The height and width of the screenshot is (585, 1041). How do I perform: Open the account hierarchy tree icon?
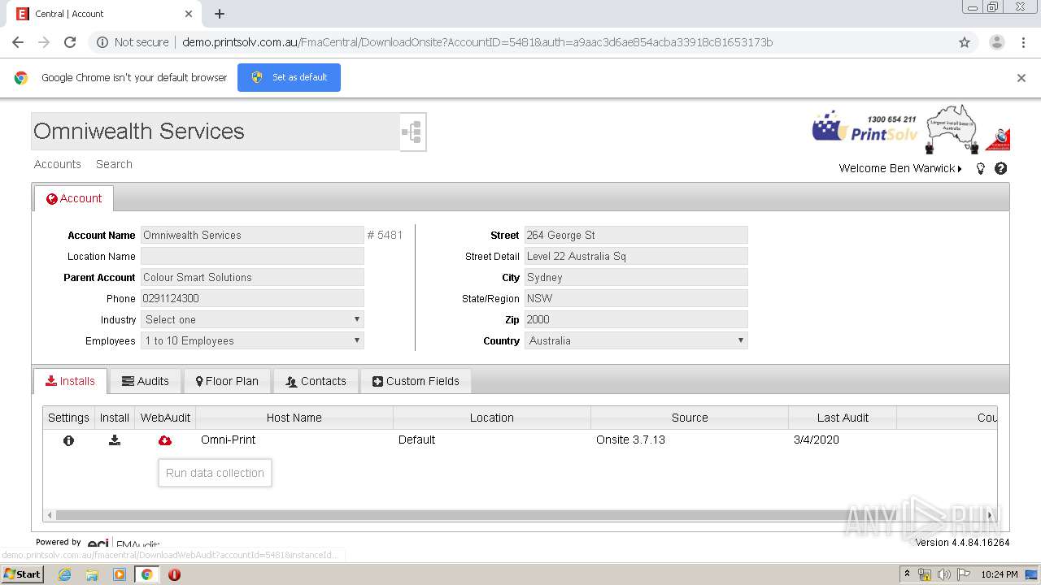412,132
